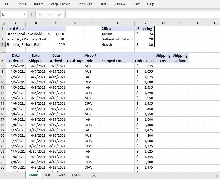Click the Enter checkmark icon near formula bar

[50, 14]
